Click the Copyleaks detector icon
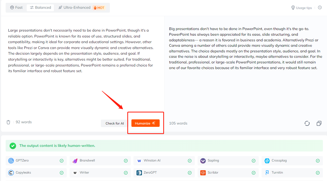Screen dimensions: 327x181 point(11,173)
